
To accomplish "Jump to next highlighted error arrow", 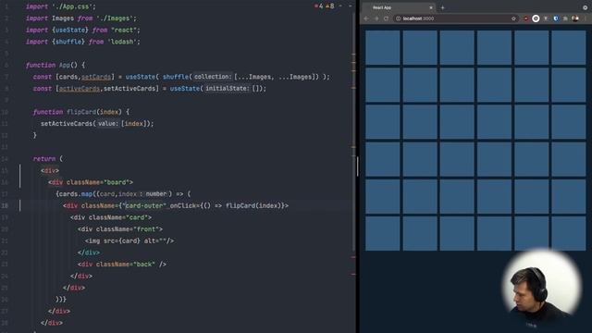I will pyautogui.click(x=350, y=6).
